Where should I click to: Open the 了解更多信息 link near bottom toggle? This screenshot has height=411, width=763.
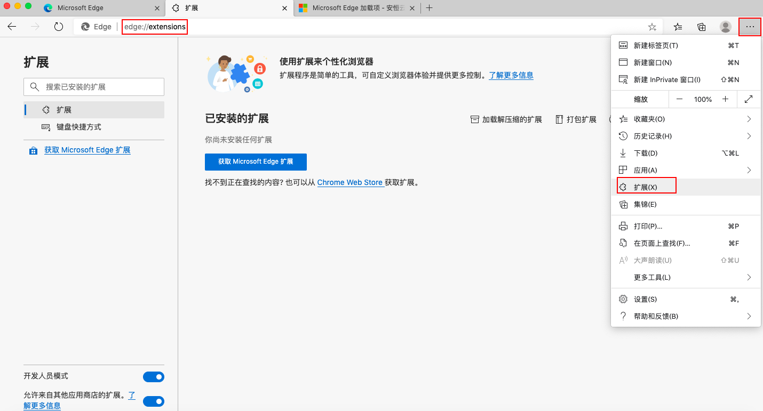tap(80, 401)
